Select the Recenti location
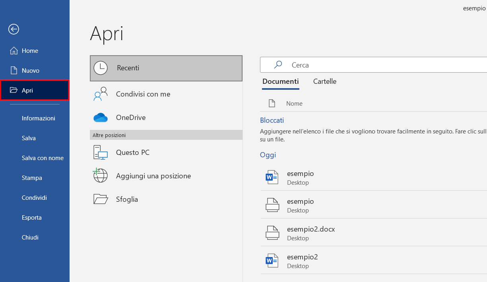 tap(166, 68)
